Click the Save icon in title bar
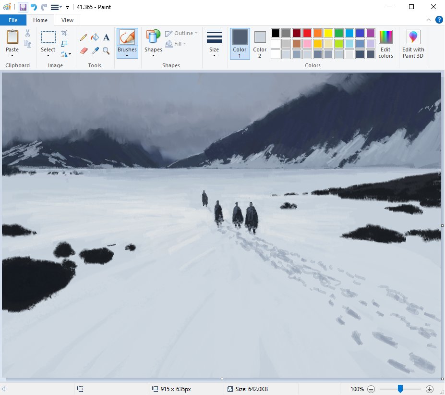 23,7
